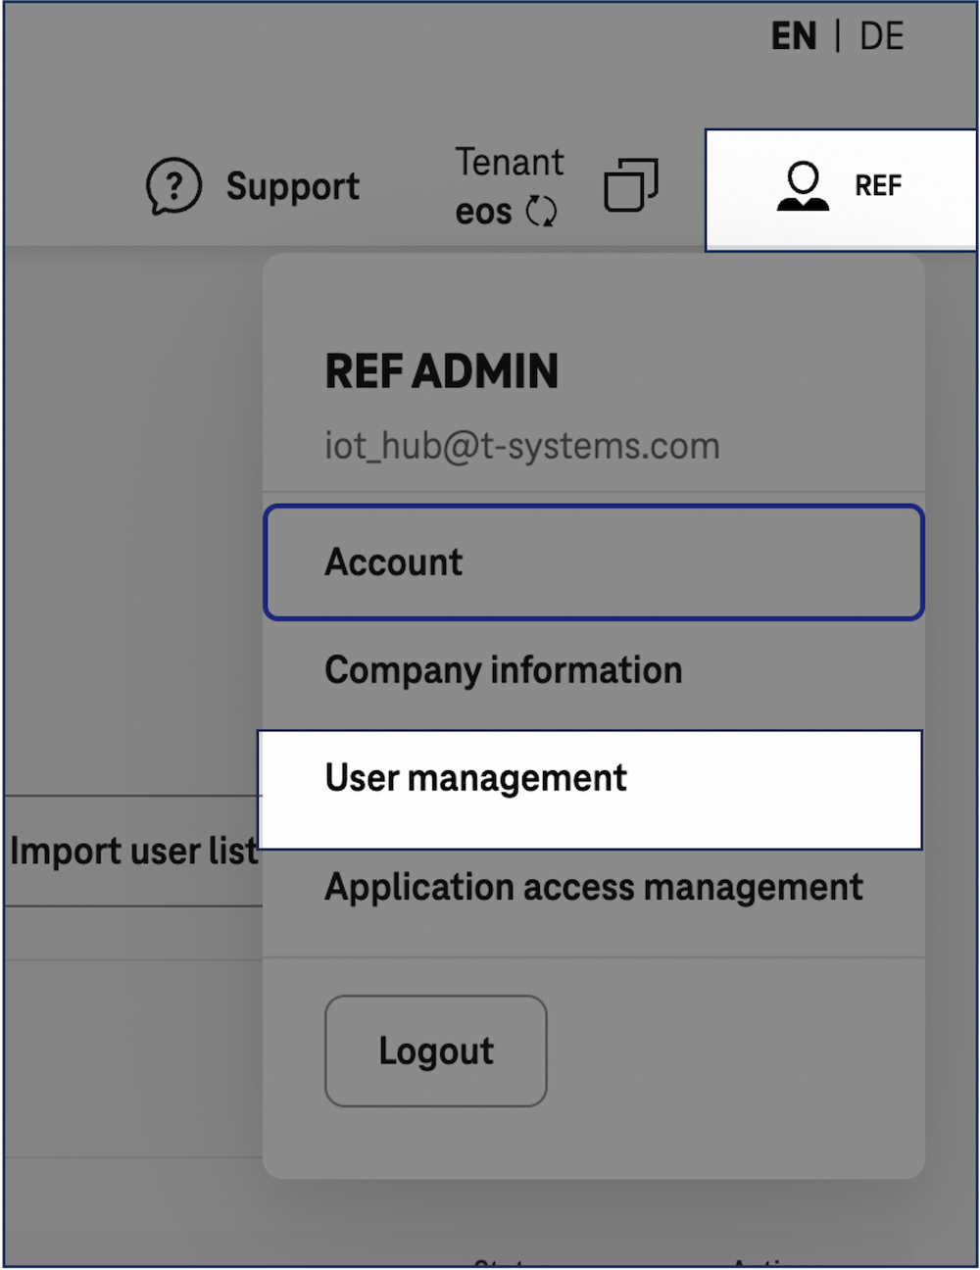Click the duplicate tenant icon next to Tenant eos

(629, 185)
